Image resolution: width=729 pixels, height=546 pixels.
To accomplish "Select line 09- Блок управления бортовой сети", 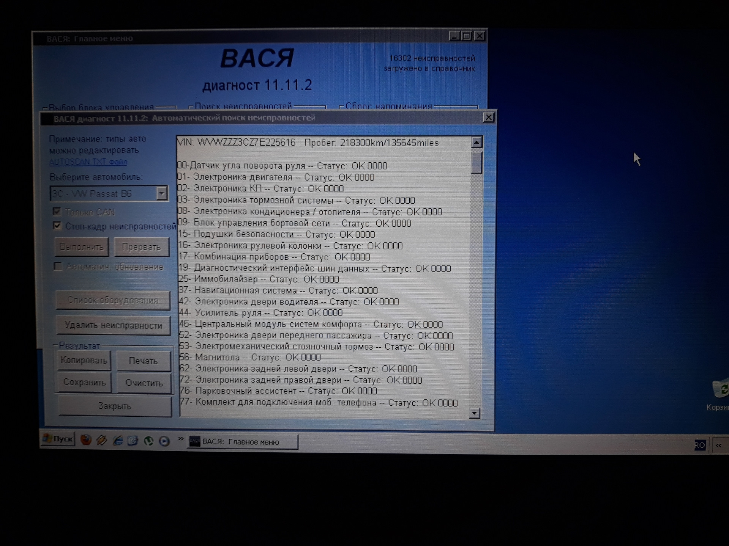I will (x=295, y=223).
